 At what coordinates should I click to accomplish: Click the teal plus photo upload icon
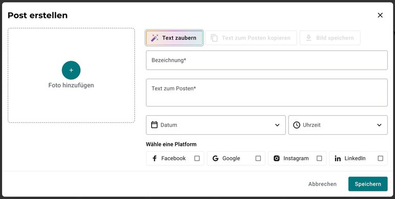click(71, 70)
